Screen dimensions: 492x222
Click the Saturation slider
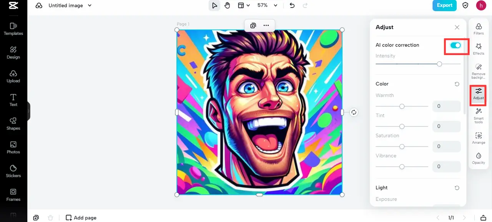(402, 146)
